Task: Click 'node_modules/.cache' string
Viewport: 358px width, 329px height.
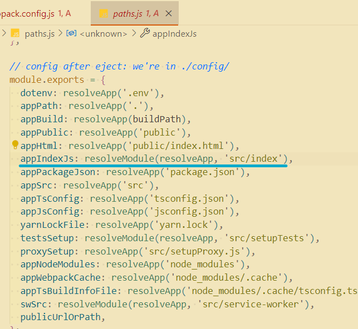Action: pos(227,278)
